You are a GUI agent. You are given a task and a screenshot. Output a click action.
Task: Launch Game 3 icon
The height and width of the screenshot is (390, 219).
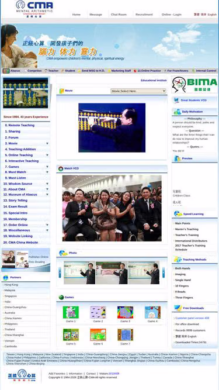pos(125,312)
